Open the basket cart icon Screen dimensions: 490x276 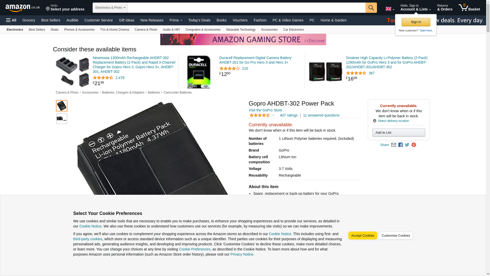pos(469,8)
